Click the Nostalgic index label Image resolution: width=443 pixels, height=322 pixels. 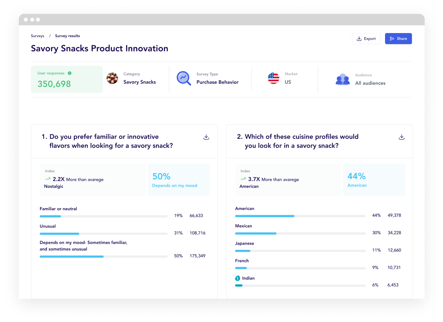click(53, 187)
